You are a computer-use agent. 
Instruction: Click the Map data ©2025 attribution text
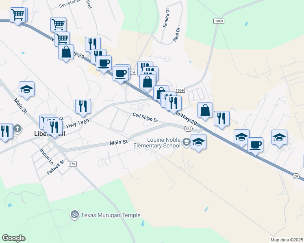click(x=287, y=240)
